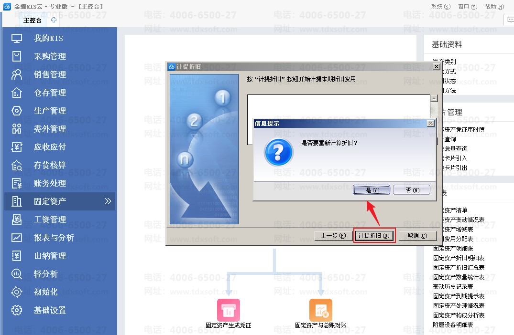Open 生产管理 hexagon icon
Screen dimensions: 514x335
[17, 111]
